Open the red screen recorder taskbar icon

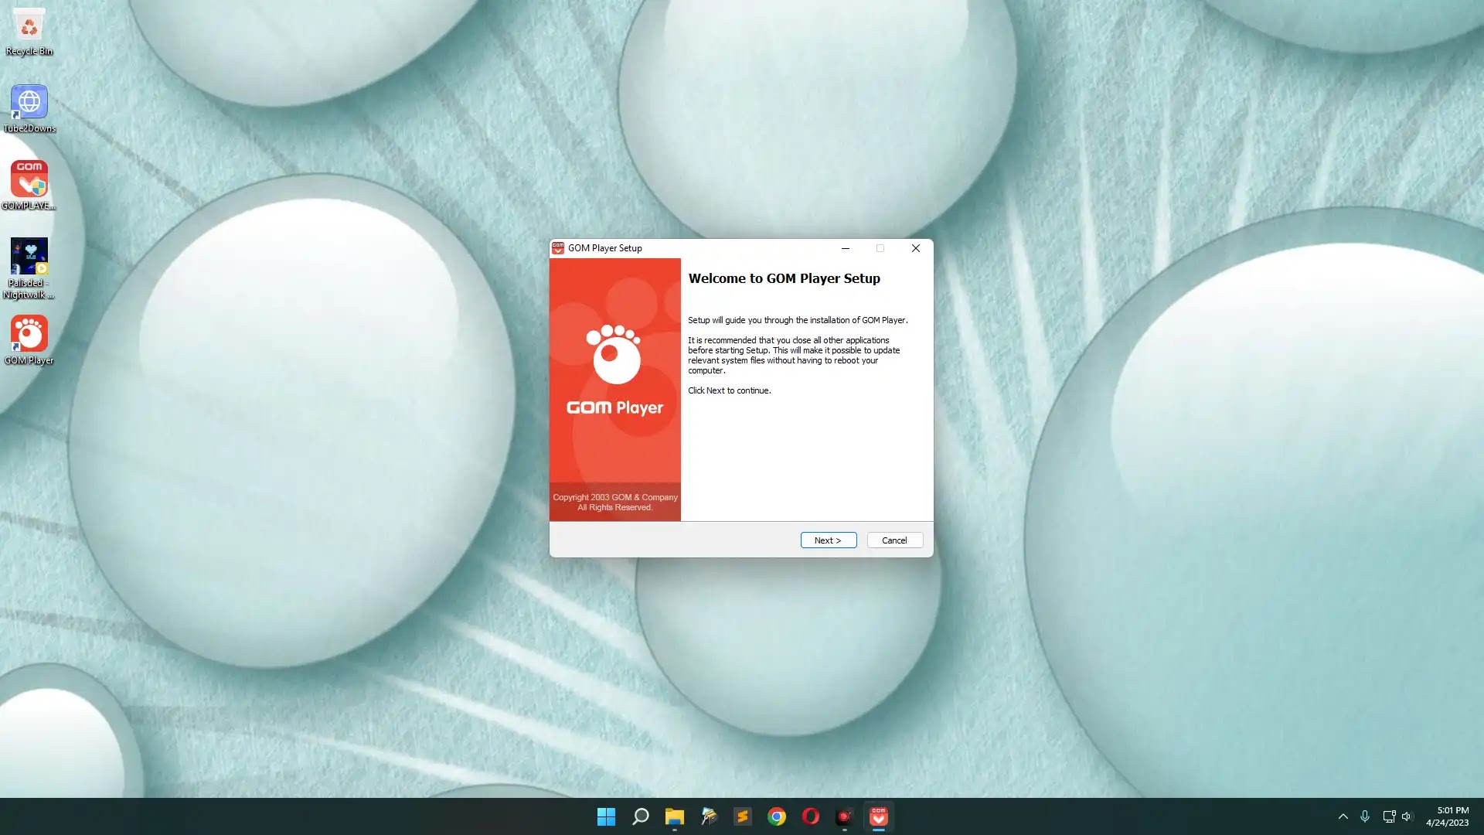click(x=844, y=816)
